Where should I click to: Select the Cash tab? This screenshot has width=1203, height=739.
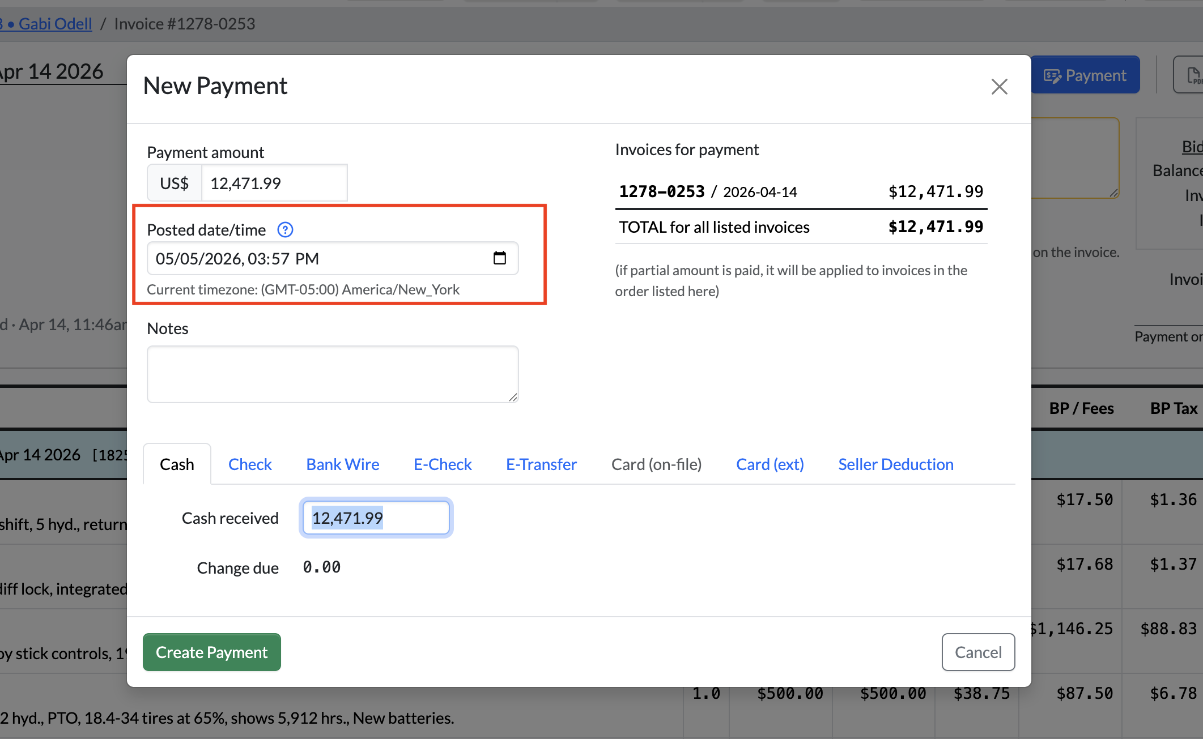tap(177, 464)
